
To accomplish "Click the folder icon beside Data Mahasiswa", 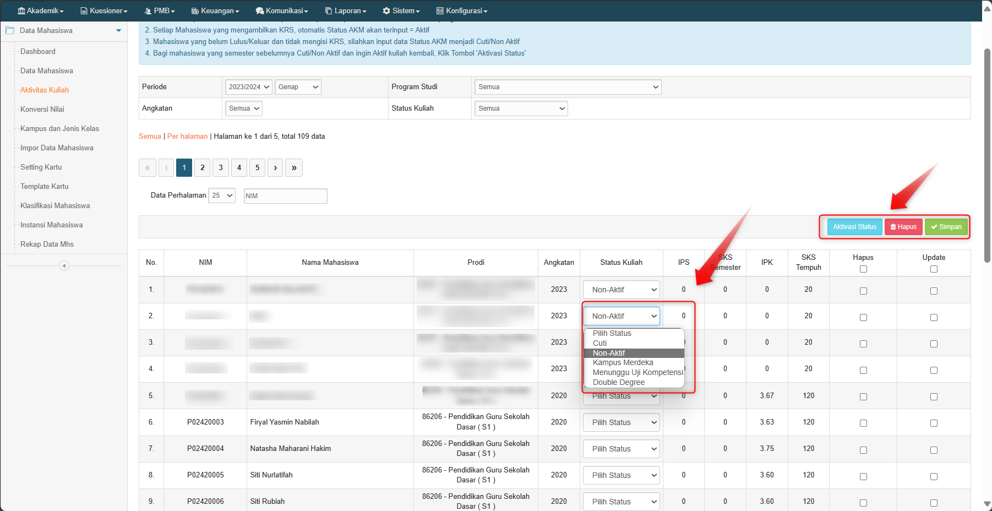I will [x=10, y=31].
